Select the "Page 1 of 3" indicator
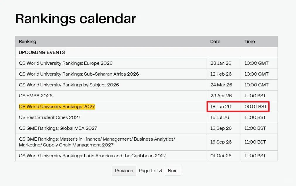Image resolution: width=296 pixels, height=186 pixels. 150,171
